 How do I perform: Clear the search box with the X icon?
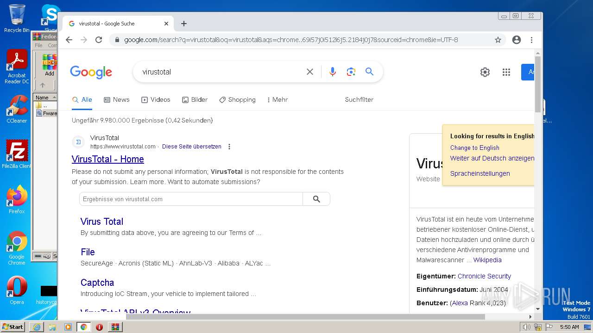click(x=310, y=72)
